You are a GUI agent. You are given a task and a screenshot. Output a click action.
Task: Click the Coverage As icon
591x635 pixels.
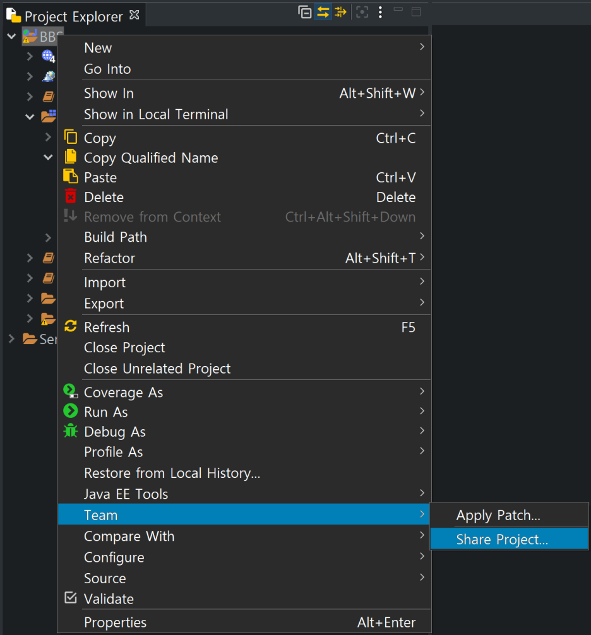click(x=71, y=391)
